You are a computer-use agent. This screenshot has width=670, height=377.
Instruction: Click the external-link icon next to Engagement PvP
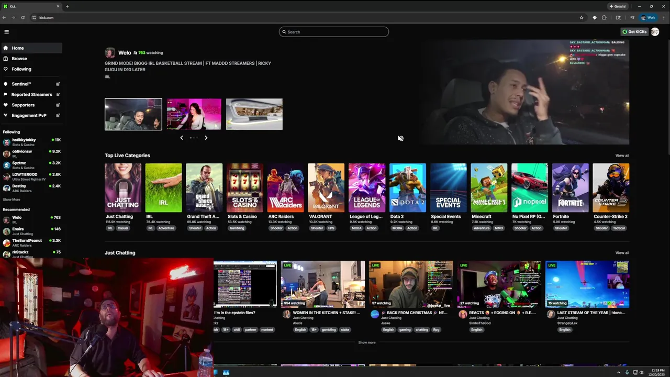(x=58, y=116)
